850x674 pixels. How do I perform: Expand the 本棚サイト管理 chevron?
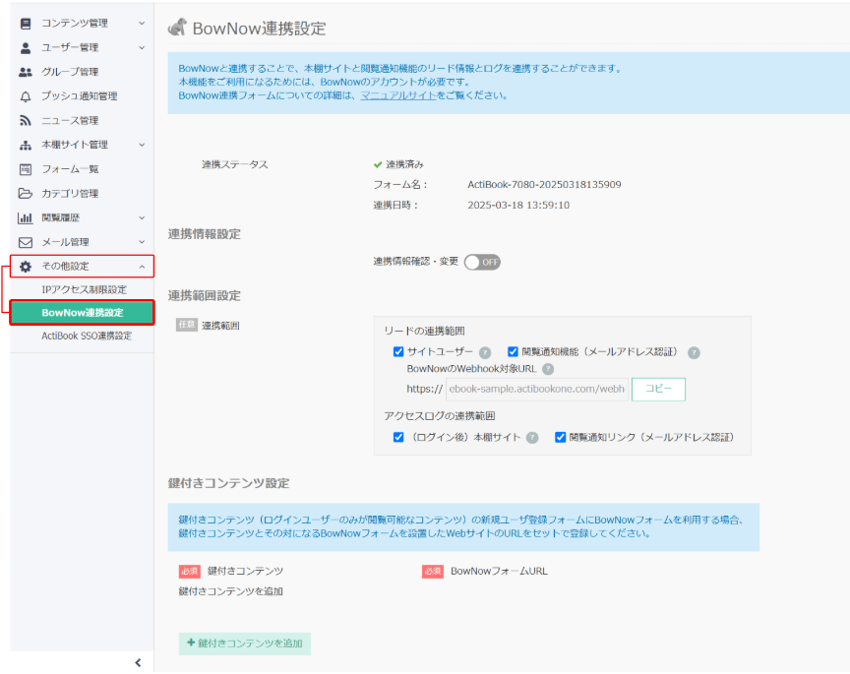pyautogui.click(x=142, y=145)
